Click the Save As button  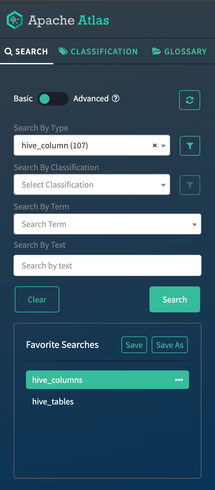coord(170,345)
